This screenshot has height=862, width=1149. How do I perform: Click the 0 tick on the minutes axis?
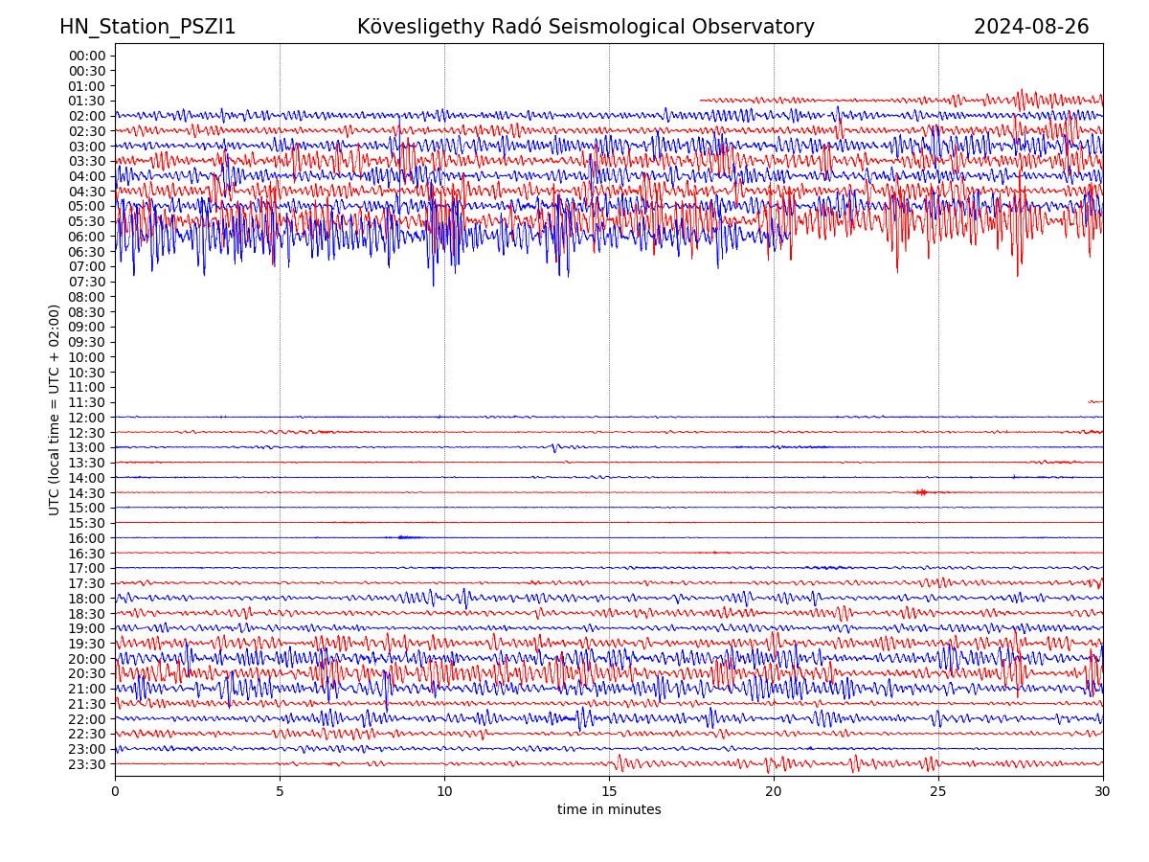(x=115, y=791)
